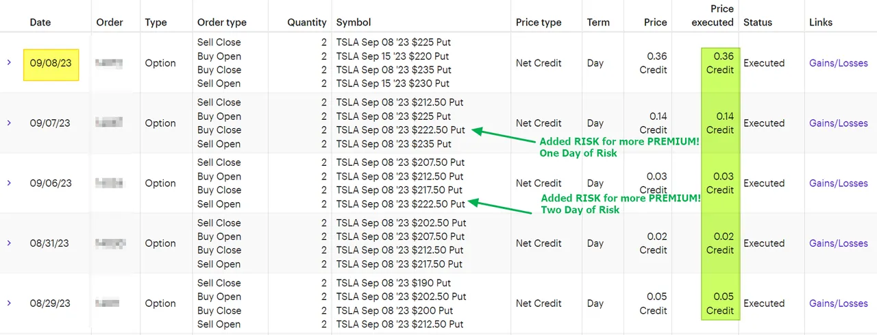Click Day term for 09/06/23 order
Image resolution: width=877 pixels, height=335 pixels.
[595, 184]
